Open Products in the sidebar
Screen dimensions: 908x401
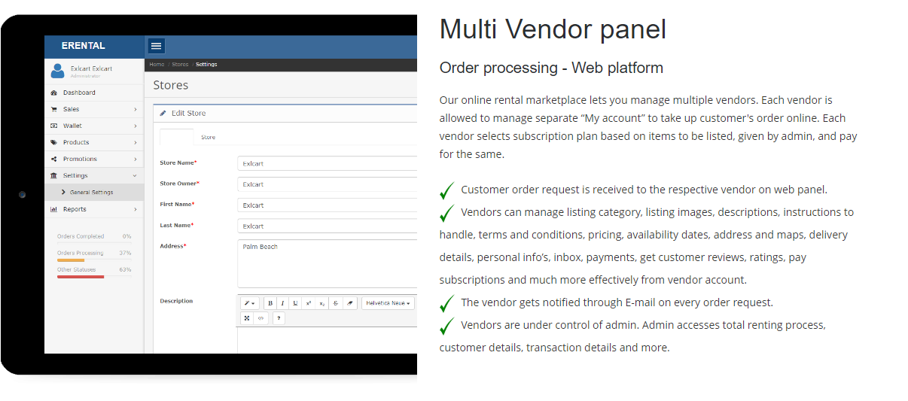pyautogui.click(x=94, y=142)
